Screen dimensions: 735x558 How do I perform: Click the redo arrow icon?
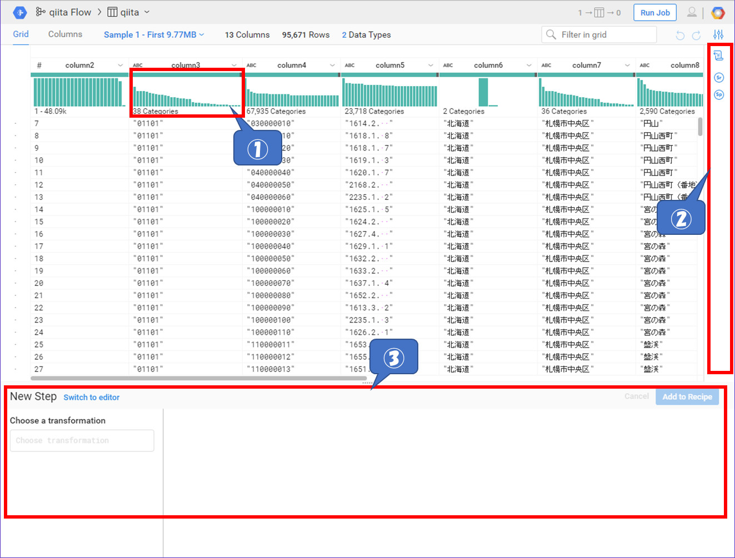pyautogui.click(x=696, y=36)
